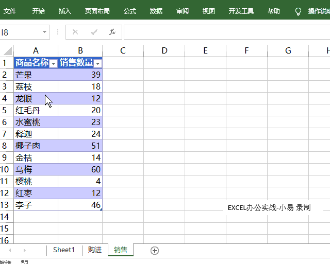Switch to the 购进 worksheet tab
Image resolution: width=330 pixels, height=264 pixels.
pos(95,250)
